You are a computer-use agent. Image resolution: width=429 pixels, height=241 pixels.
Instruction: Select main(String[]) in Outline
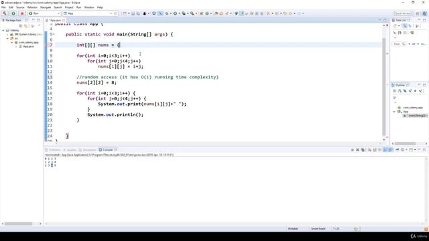(x=417, y=116)
